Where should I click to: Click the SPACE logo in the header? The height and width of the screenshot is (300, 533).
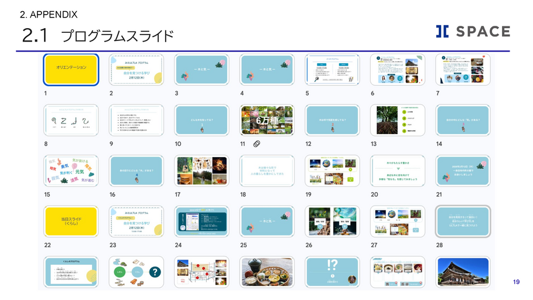pos(473,32)
